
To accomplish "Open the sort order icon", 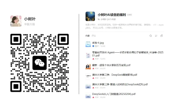I will coord(156,36).
